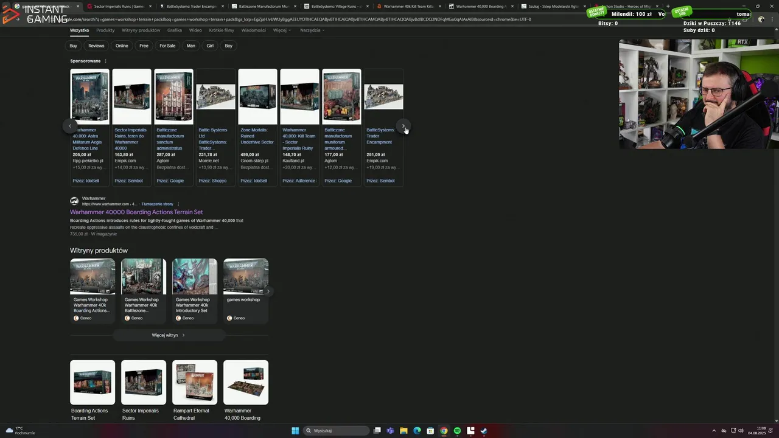The height and width of the screenshot is (438, 779).
Task: Open Spotify from taskbar
Action: coord(457,431)
